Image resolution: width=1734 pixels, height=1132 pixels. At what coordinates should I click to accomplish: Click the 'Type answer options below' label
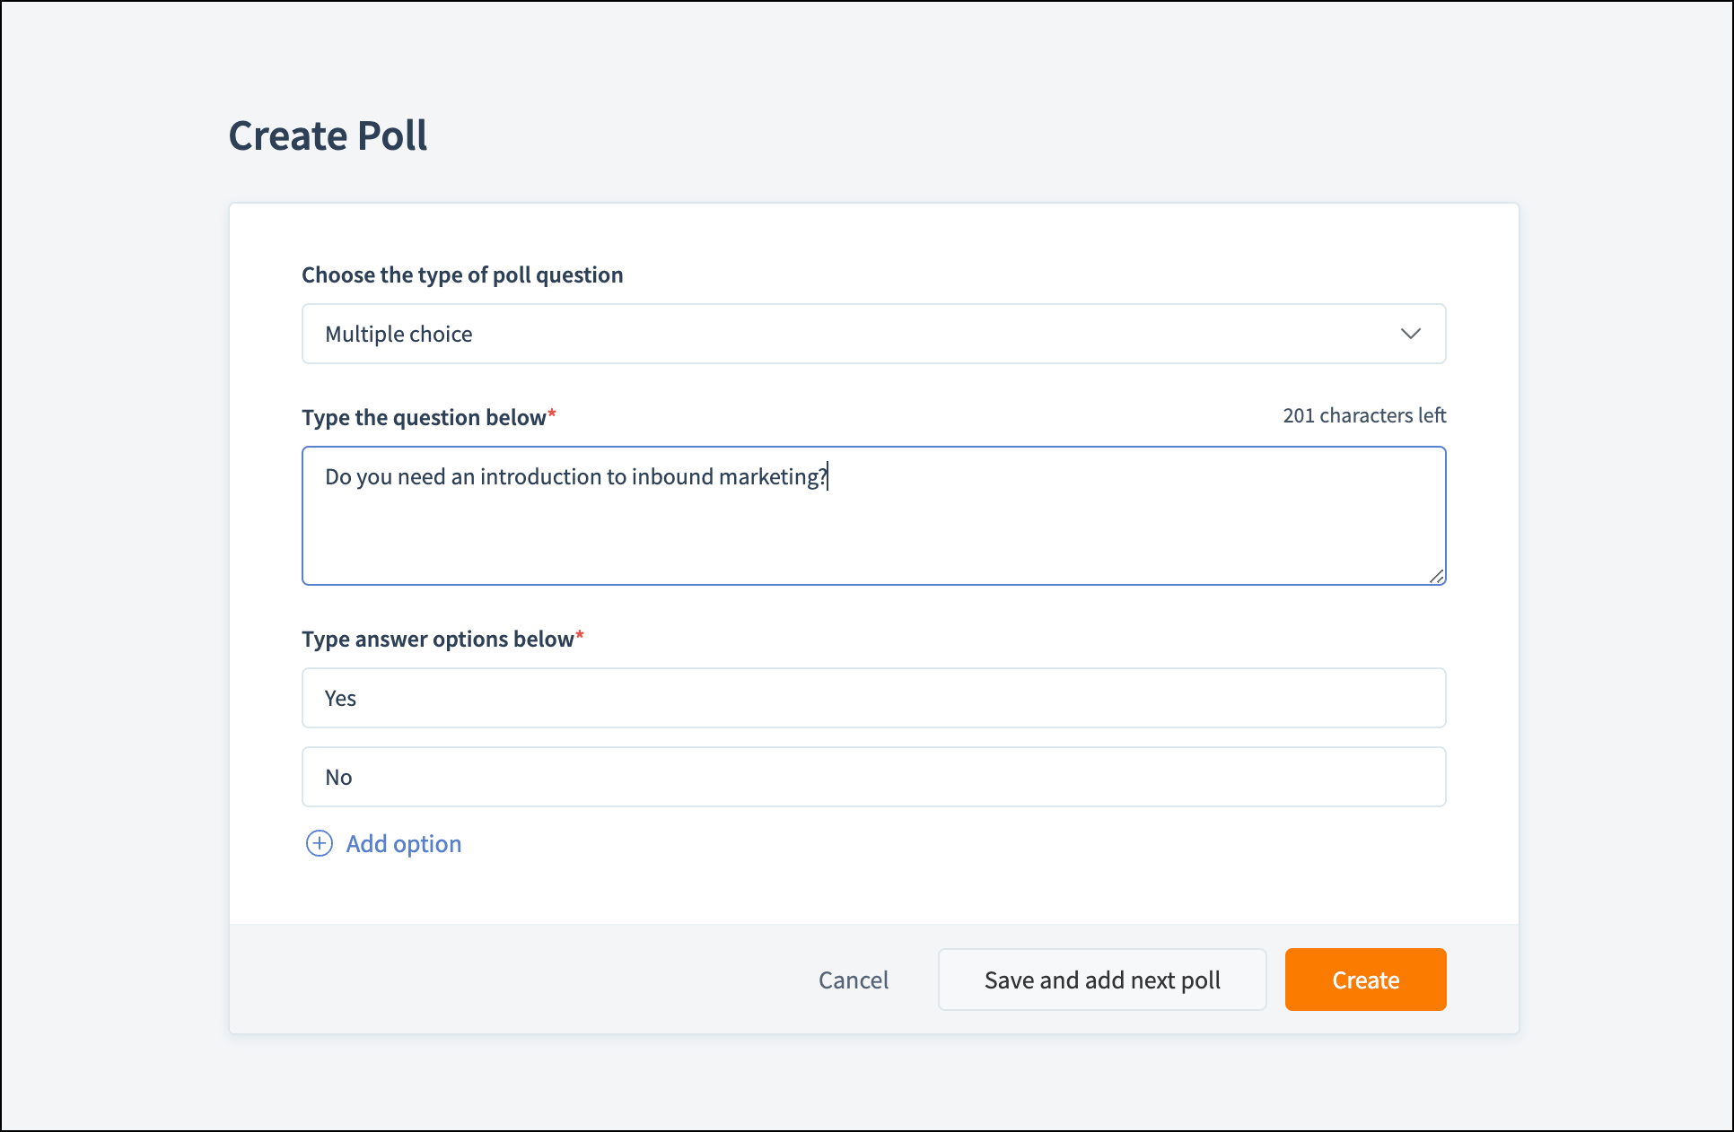pyautogui.click(x=437, y=639)
